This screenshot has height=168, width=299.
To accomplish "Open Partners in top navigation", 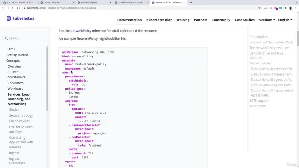I will click(x=200, y=20).
